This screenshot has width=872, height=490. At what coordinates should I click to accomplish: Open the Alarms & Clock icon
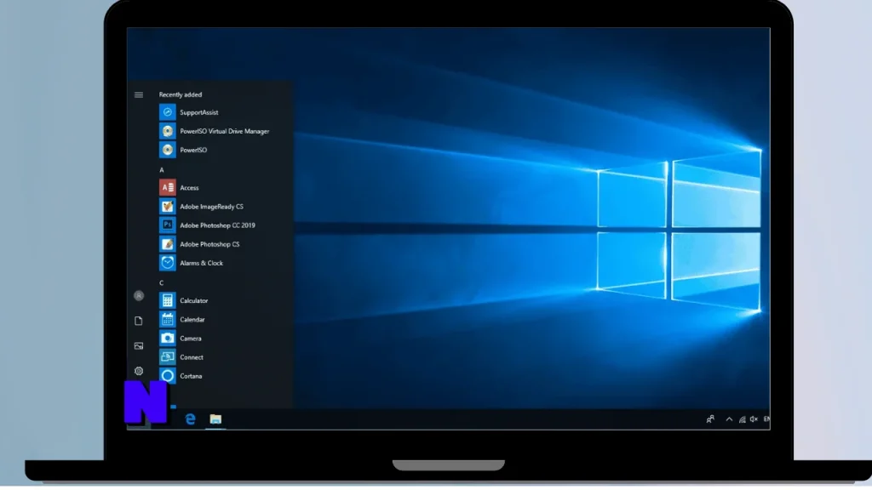click(168, 263)
